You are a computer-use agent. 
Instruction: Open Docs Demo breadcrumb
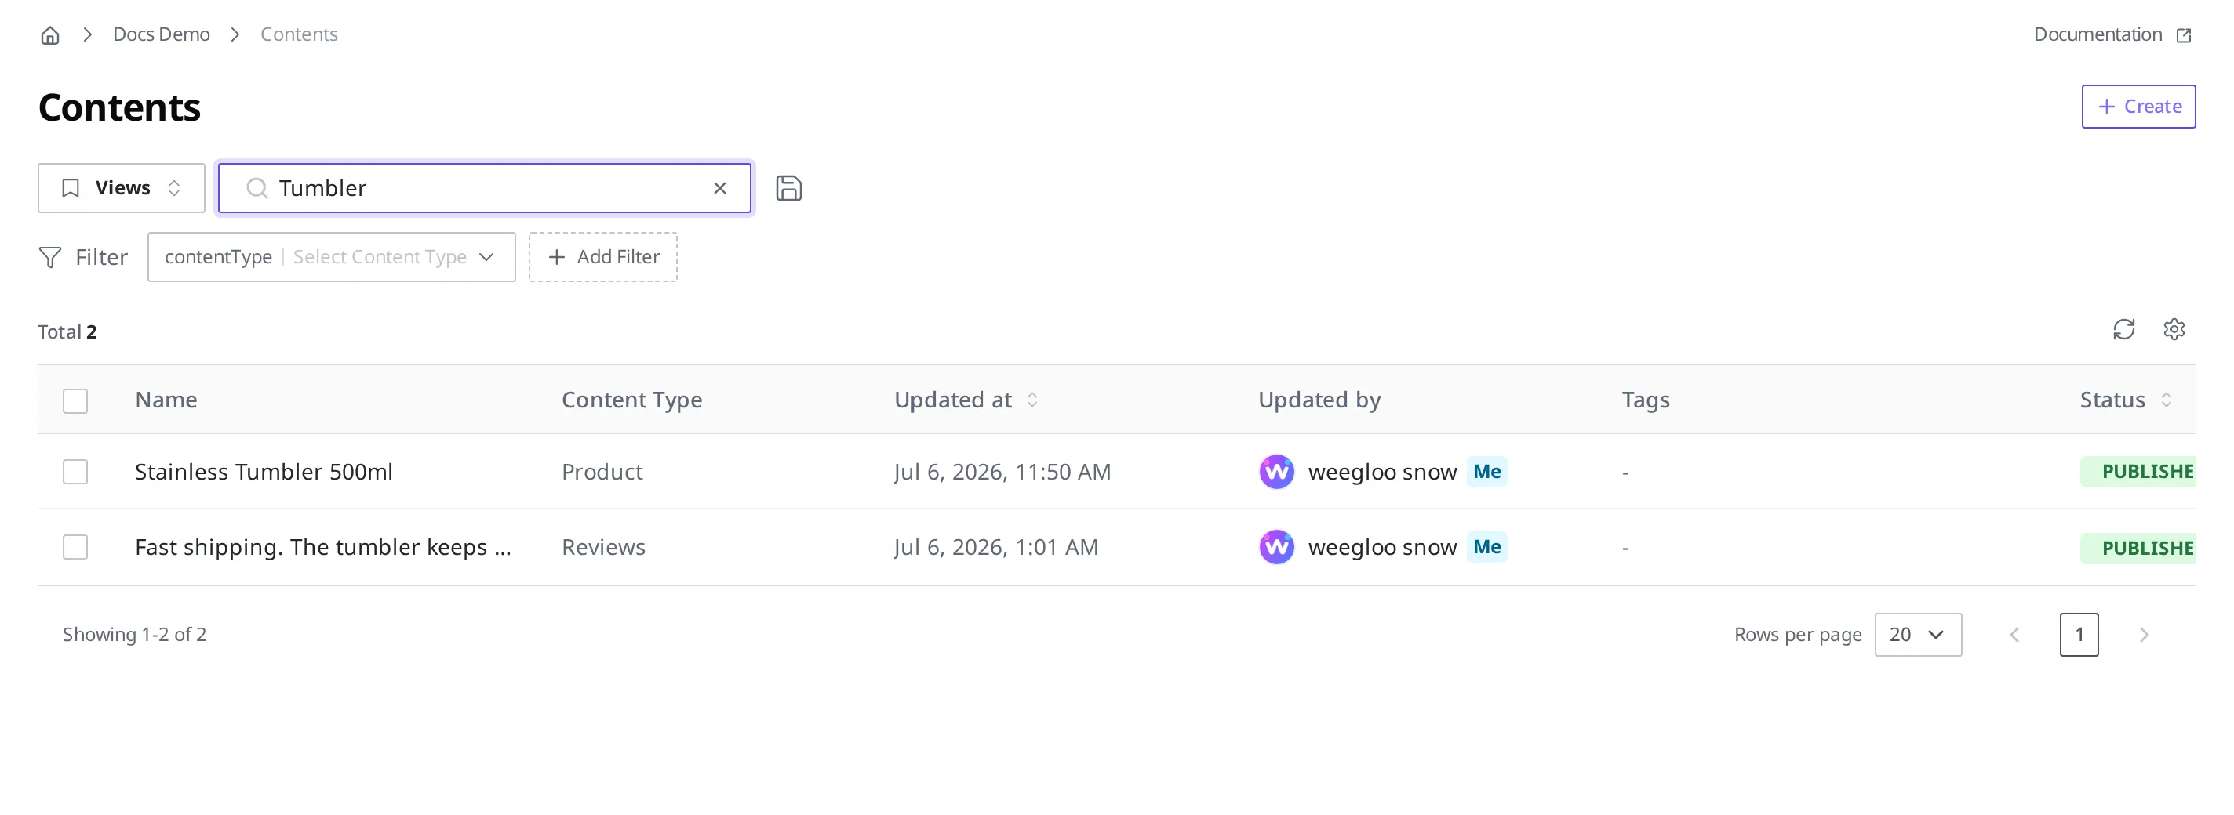coord(162,34)
